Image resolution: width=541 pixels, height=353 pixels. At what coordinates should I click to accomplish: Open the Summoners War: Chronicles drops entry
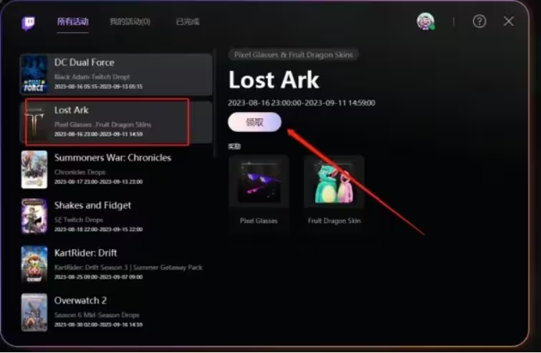pyautogui.click(x=117, y=169)
